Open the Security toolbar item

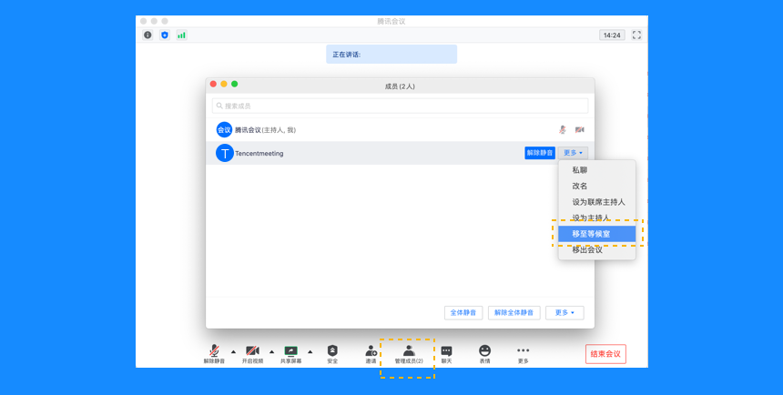point(332,354)
